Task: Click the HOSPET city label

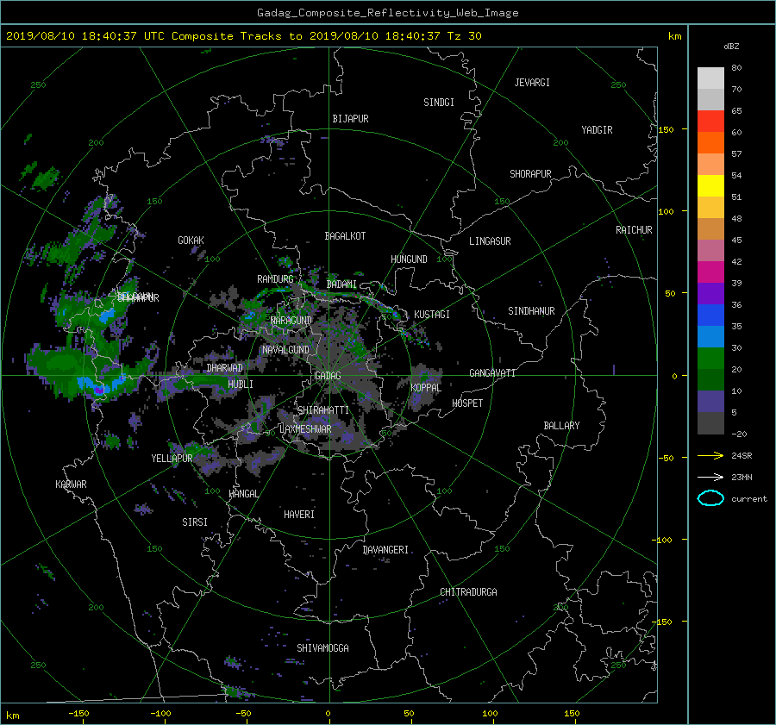Action: coord(467,403)
